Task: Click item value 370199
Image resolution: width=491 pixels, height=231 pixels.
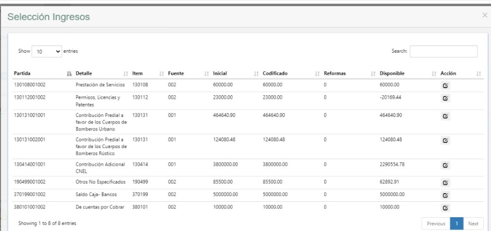Action: pos(140,195)
